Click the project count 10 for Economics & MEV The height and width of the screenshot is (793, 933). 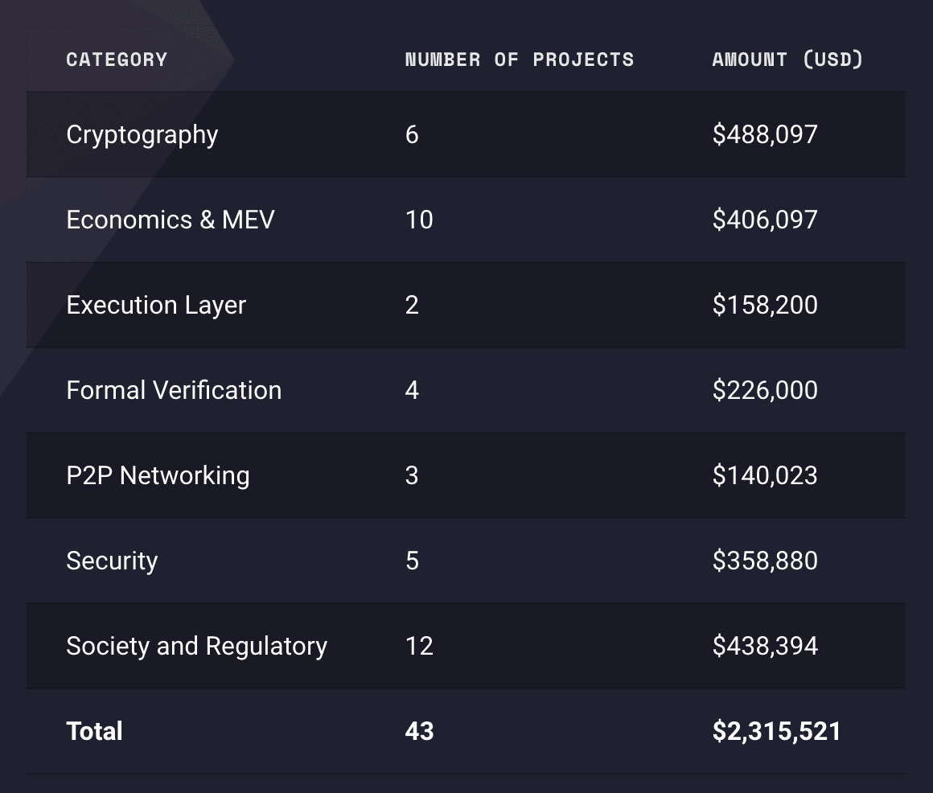[x=419, y=220]
